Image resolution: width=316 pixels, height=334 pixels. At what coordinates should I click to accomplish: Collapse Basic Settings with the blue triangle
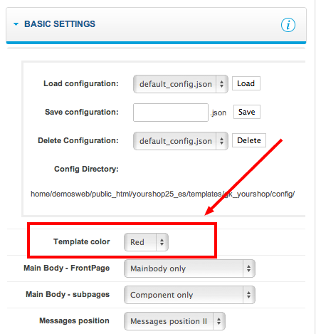[x=16, y=24]
